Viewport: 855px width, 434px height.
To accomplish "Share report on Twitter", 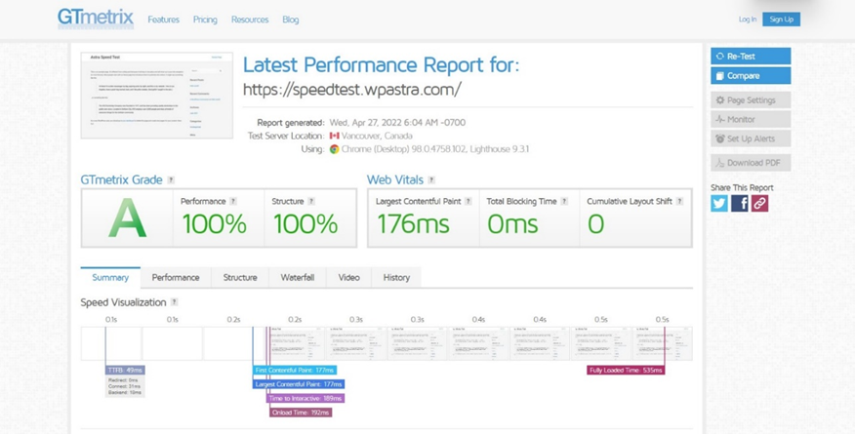I will (x=719, y=203).
